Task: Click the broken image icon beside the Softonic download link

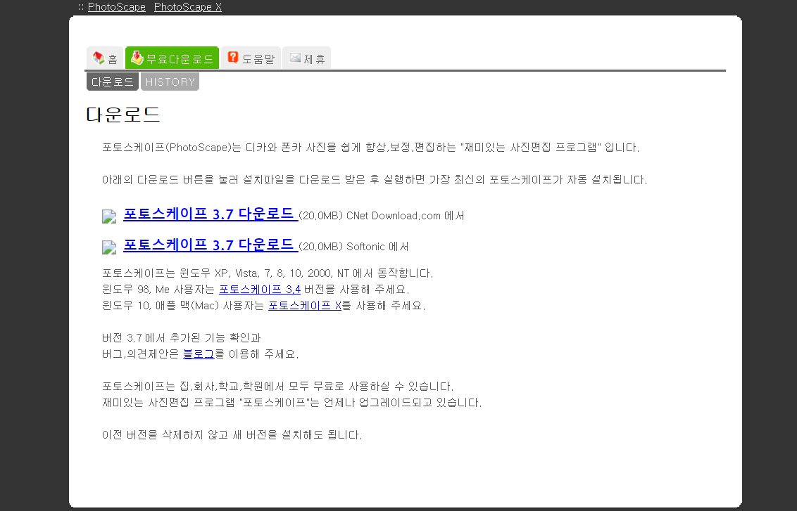Action: pos(109,247)
